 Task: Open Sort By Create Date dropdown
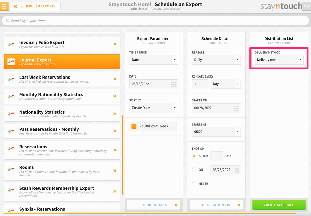154,108
